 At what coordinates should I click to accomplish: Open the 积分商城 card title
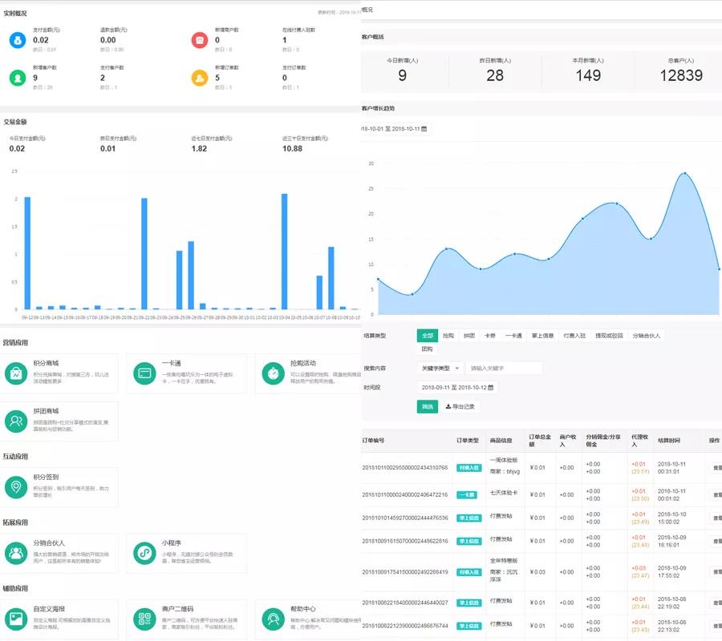tap(46, 363)
